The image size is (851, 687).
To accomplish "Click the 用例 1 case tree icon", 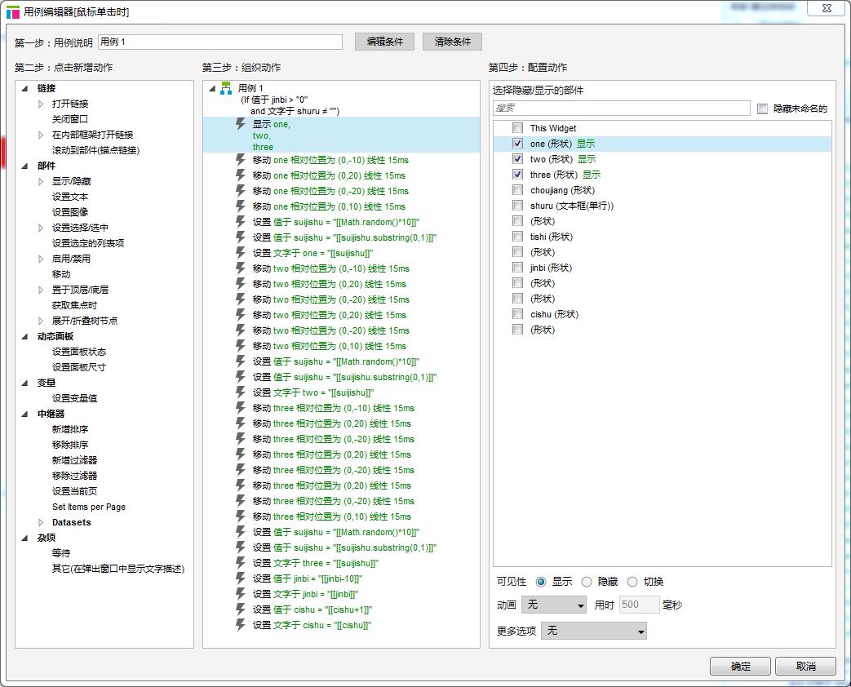I will pos(226,88).
